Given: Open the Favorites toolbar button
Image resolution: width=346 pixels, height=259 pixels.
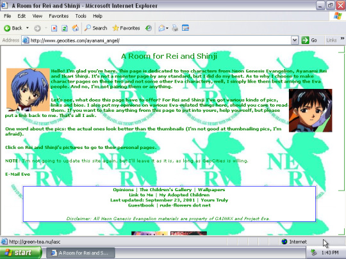Looking at the screenshot, I should [126, 28].
